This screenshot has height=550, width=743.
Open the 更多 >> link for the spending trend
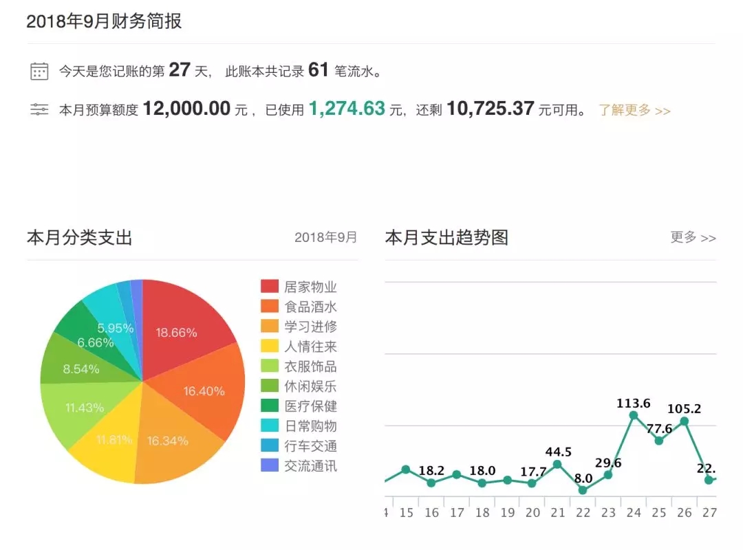pos(693,237)
